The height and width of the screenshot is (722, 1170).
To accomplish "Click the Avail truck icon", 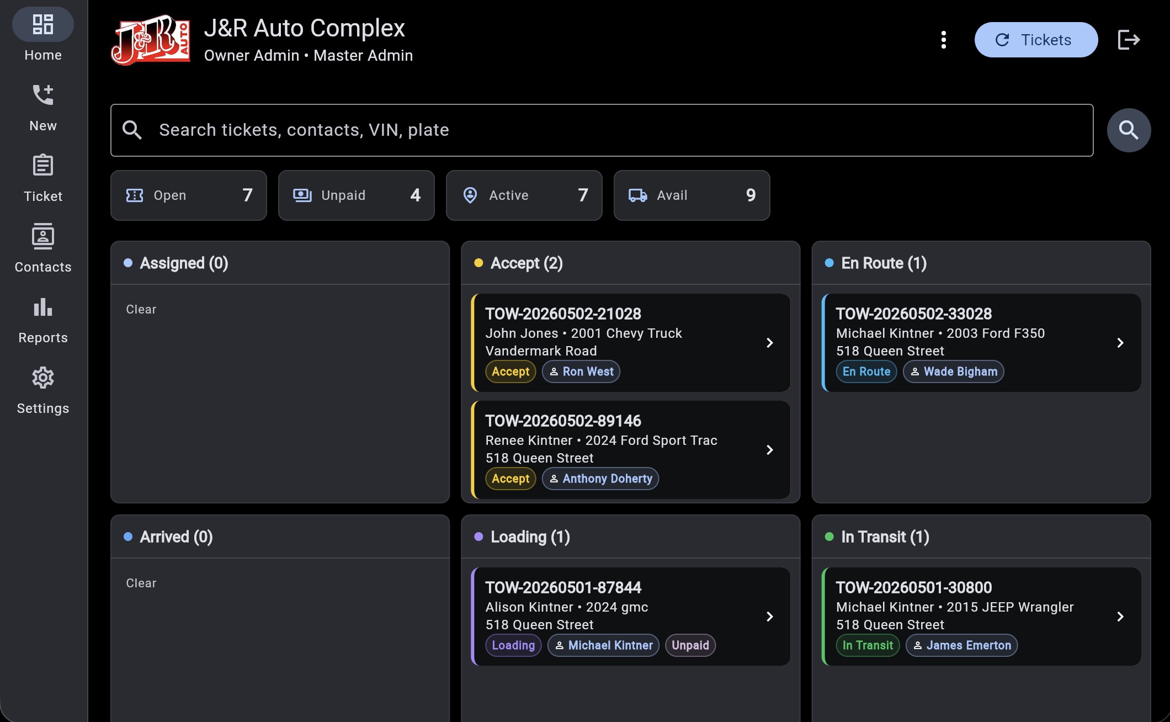I will pyautogui.click(x=638, y=195).
